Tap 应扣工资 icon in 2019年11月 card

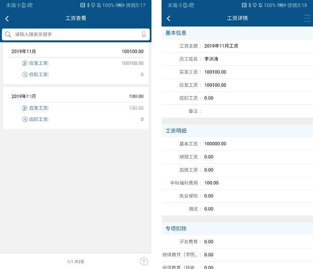[25, 75]
